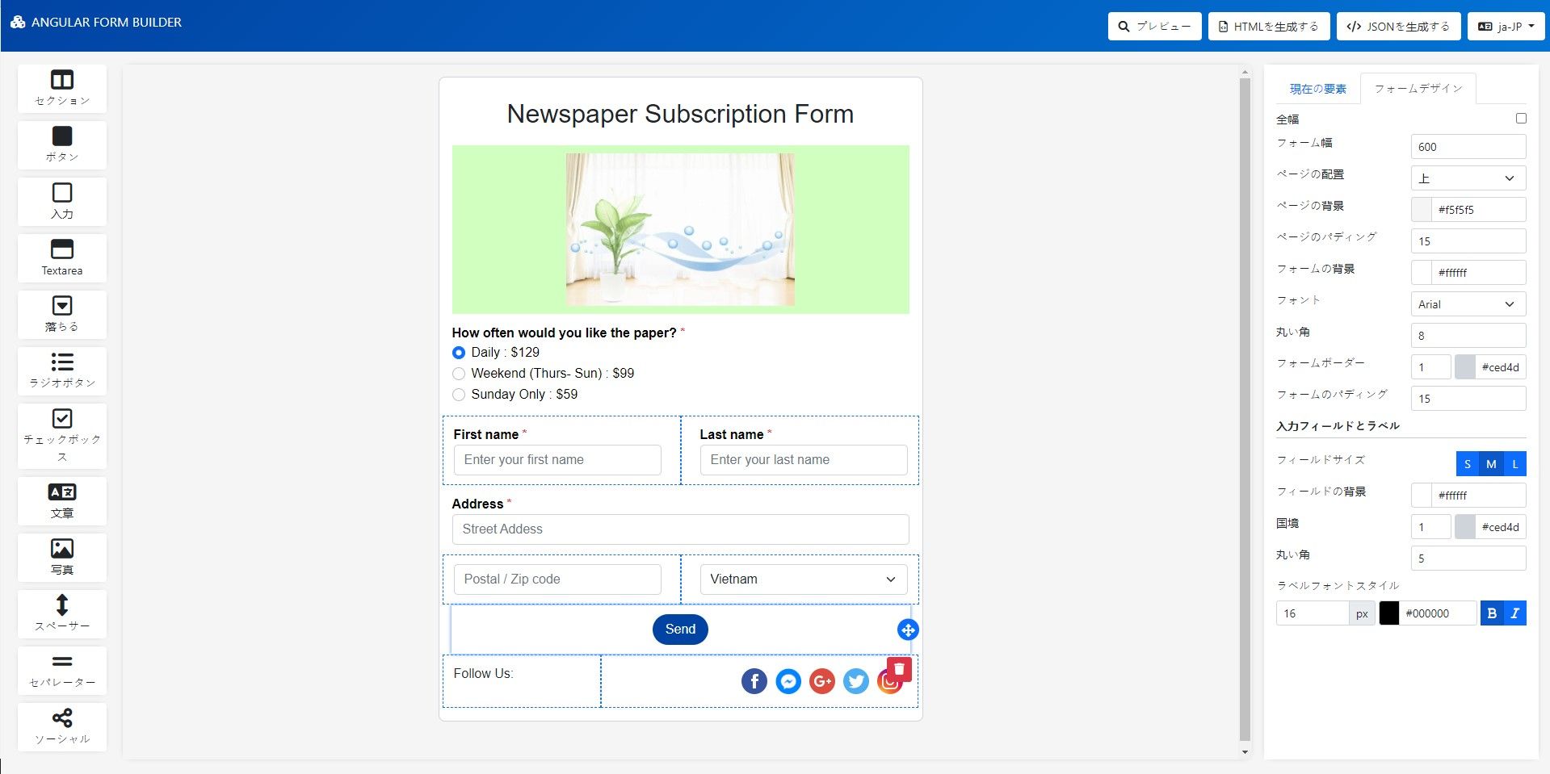Screen dimensions: 1550x774
Task: Click the First name input field
Action: point(557,460)
